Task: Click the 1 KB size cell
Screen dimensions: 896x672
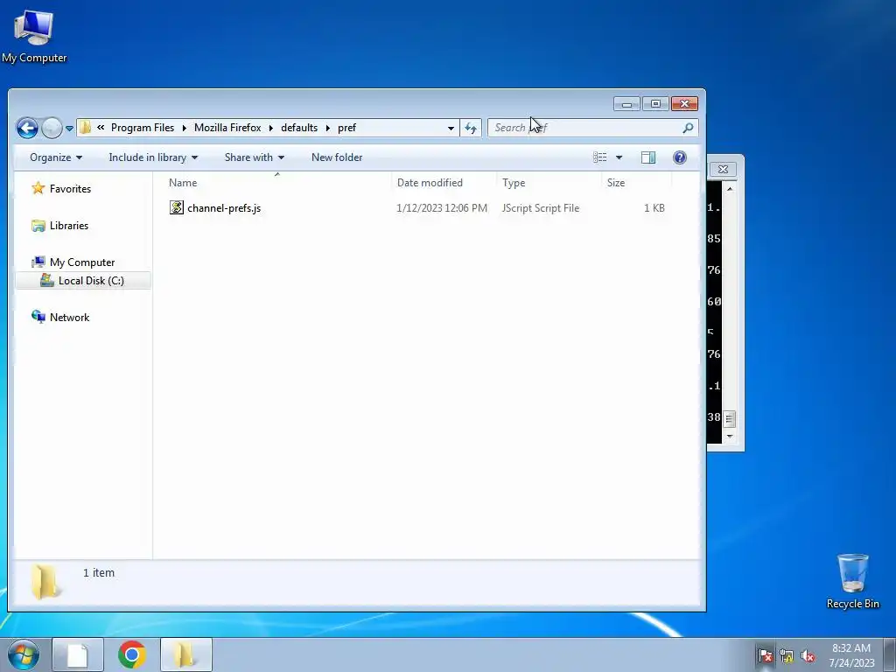Action: 654,208
